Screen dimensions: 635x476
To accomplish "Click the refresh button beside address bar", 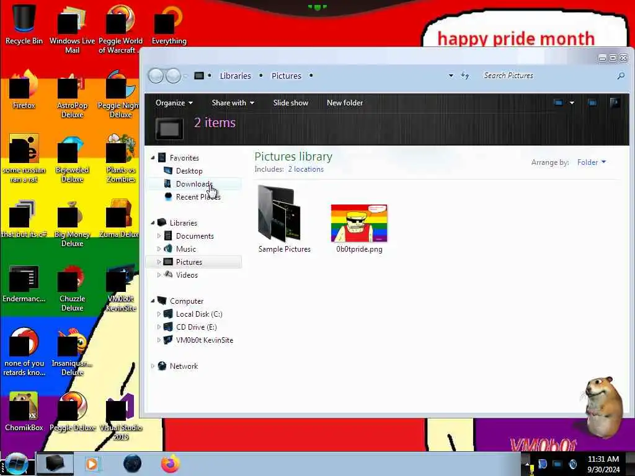I will click(465, 76).
